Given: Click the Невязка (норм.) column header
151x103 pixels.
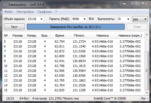Looking at the screenshot, I should [x=130, y=35].
